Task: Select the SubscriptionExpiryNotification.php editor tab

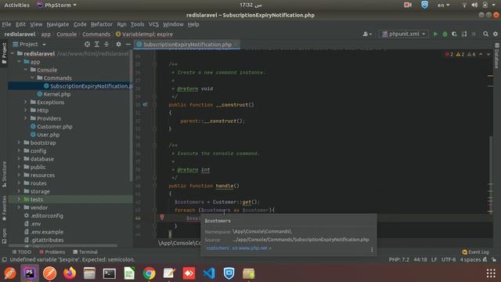Action: point(187,45)
